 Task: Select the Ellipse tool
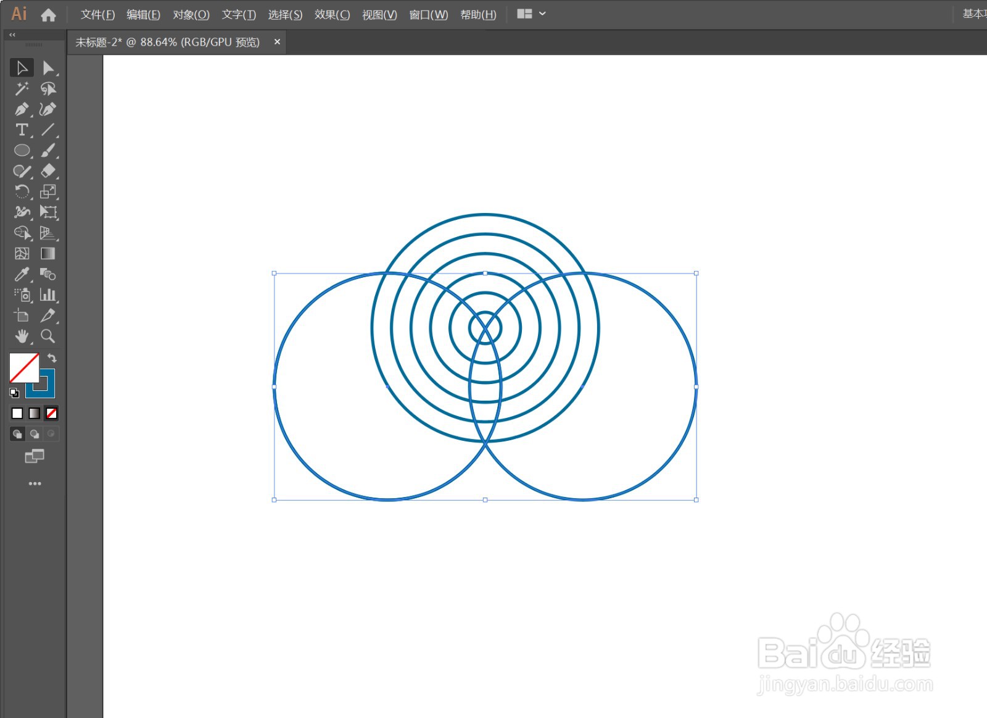point(22,150)
